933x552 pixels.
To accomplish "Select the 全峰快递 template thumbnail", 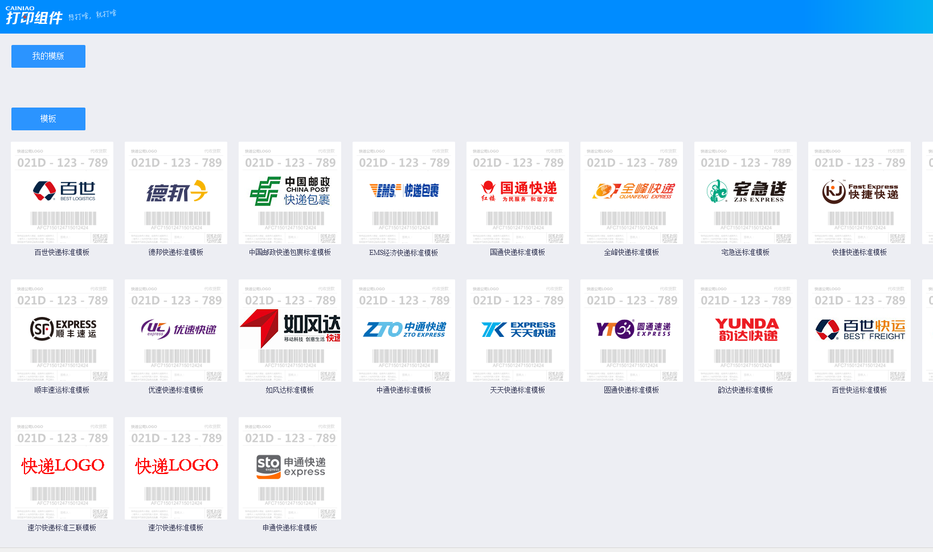I will coord(632,193).
